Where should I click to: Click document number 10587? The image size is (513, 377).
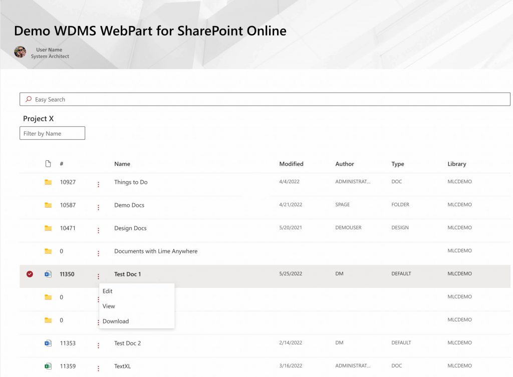[x=68, y=205]
